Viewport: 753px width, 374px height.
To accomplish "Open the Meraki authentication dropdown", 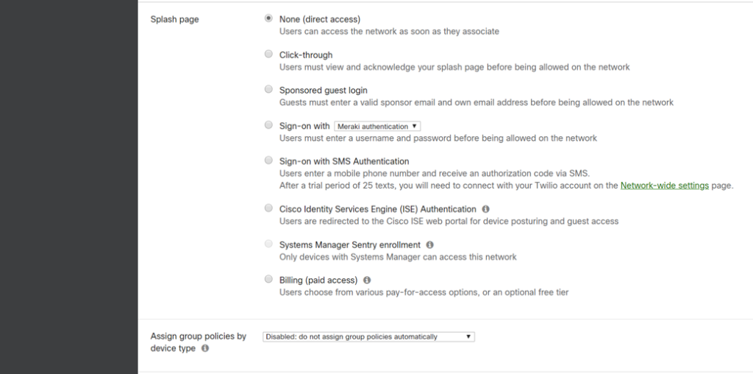I will pos(377,127).
